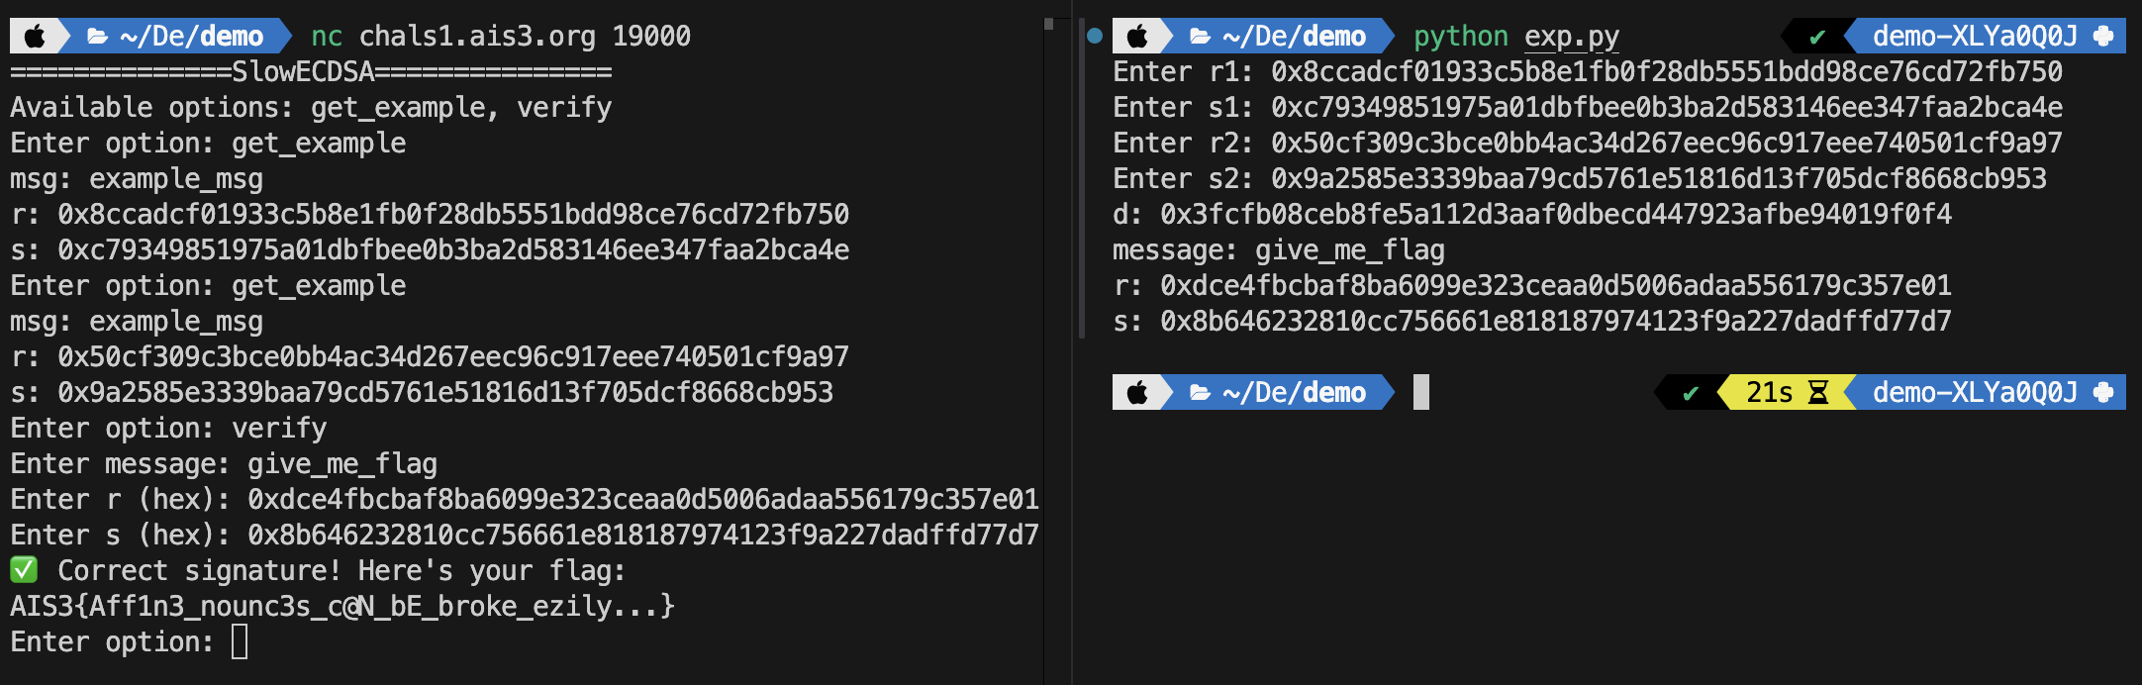Click the folder icon beside python exp.py
Screen dimensions: 2142x685
[x=1200, y=37]
